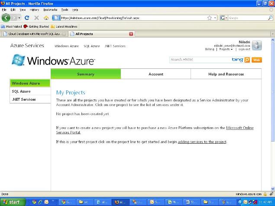The image size is (275, 206).
Task: Open the Tools menu
Action: tap(65, 10)
